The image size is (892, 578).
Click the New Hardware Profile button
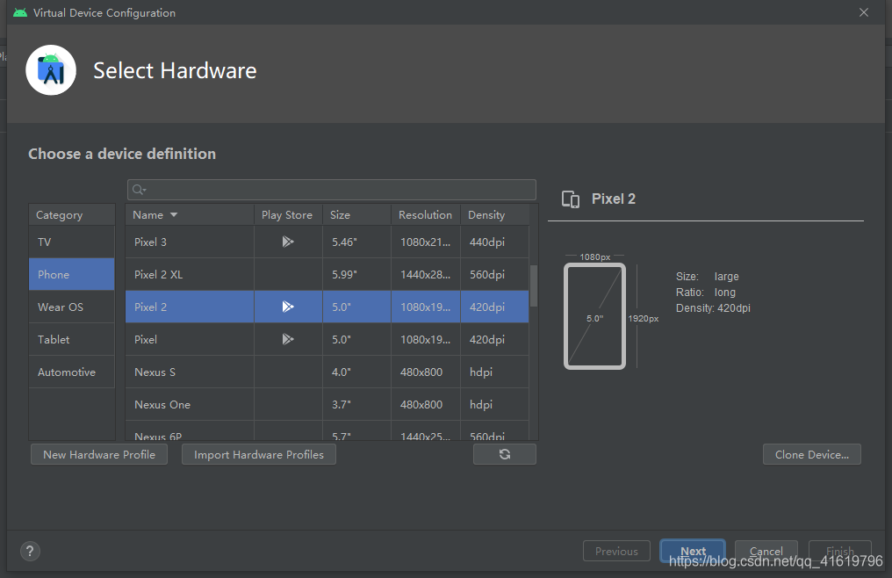click(98, 453)
